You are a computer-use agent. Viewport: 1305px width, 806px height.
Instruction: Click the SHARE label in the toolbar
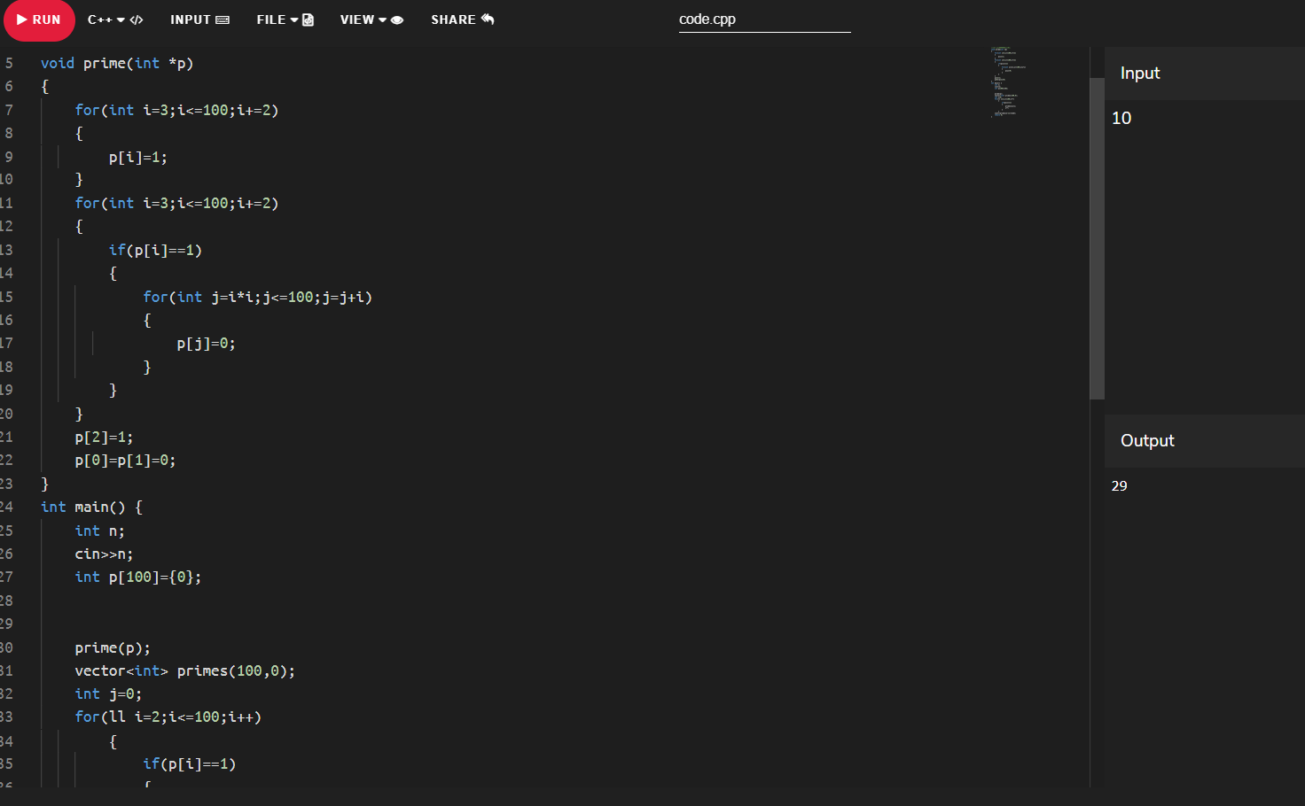click(453, 19)
